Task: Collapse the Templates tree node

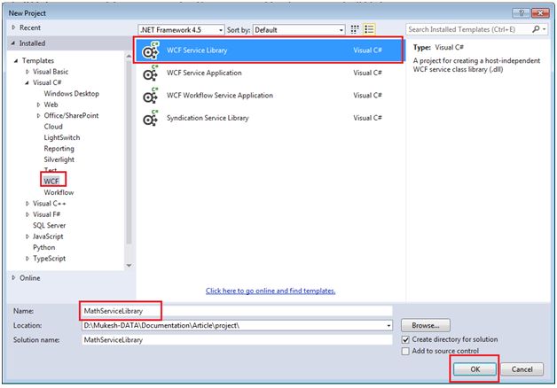Action: pyautogui.click(x=16, y=60)
